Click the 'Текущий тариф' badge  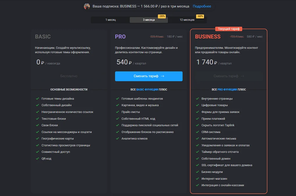[x=229, y=29]
